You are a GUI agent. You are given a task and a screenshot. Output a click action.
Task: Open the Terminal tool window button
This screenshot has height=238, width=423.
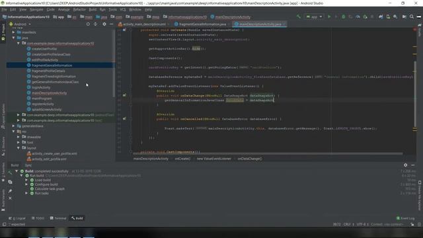[x=58, y=218]
